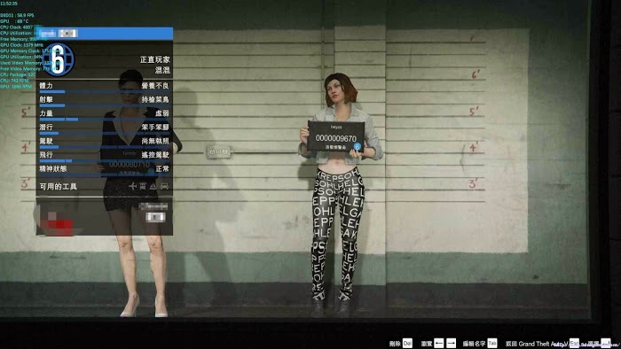Click the 瀏覽 label in the bottom bar

pyautogui.click(x=426, y=344)
